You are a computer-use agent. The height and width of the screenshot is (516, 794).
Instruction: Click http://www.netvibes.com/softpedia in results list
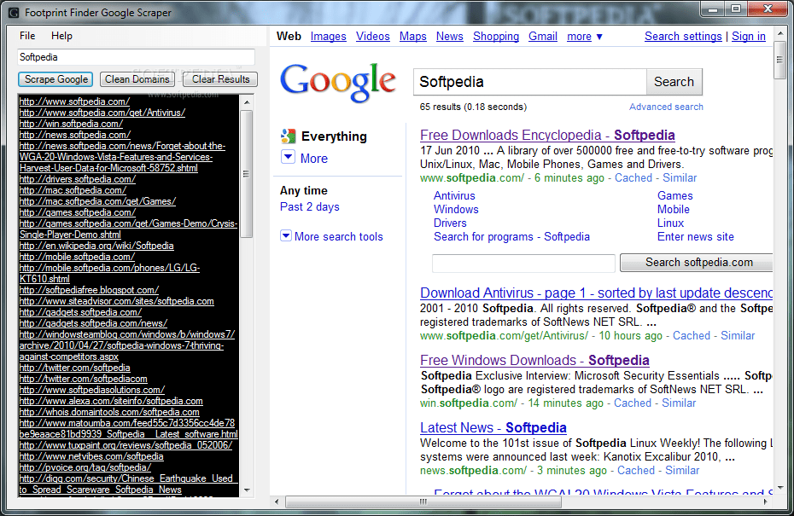(91, 456)
